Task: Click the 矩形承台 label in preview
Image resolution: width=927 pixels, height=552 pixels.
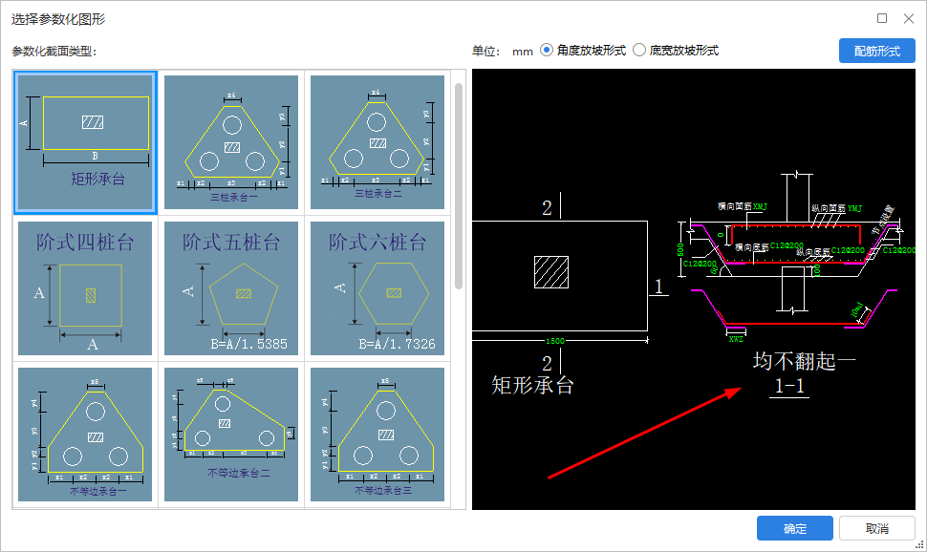Action: (532, 385)
